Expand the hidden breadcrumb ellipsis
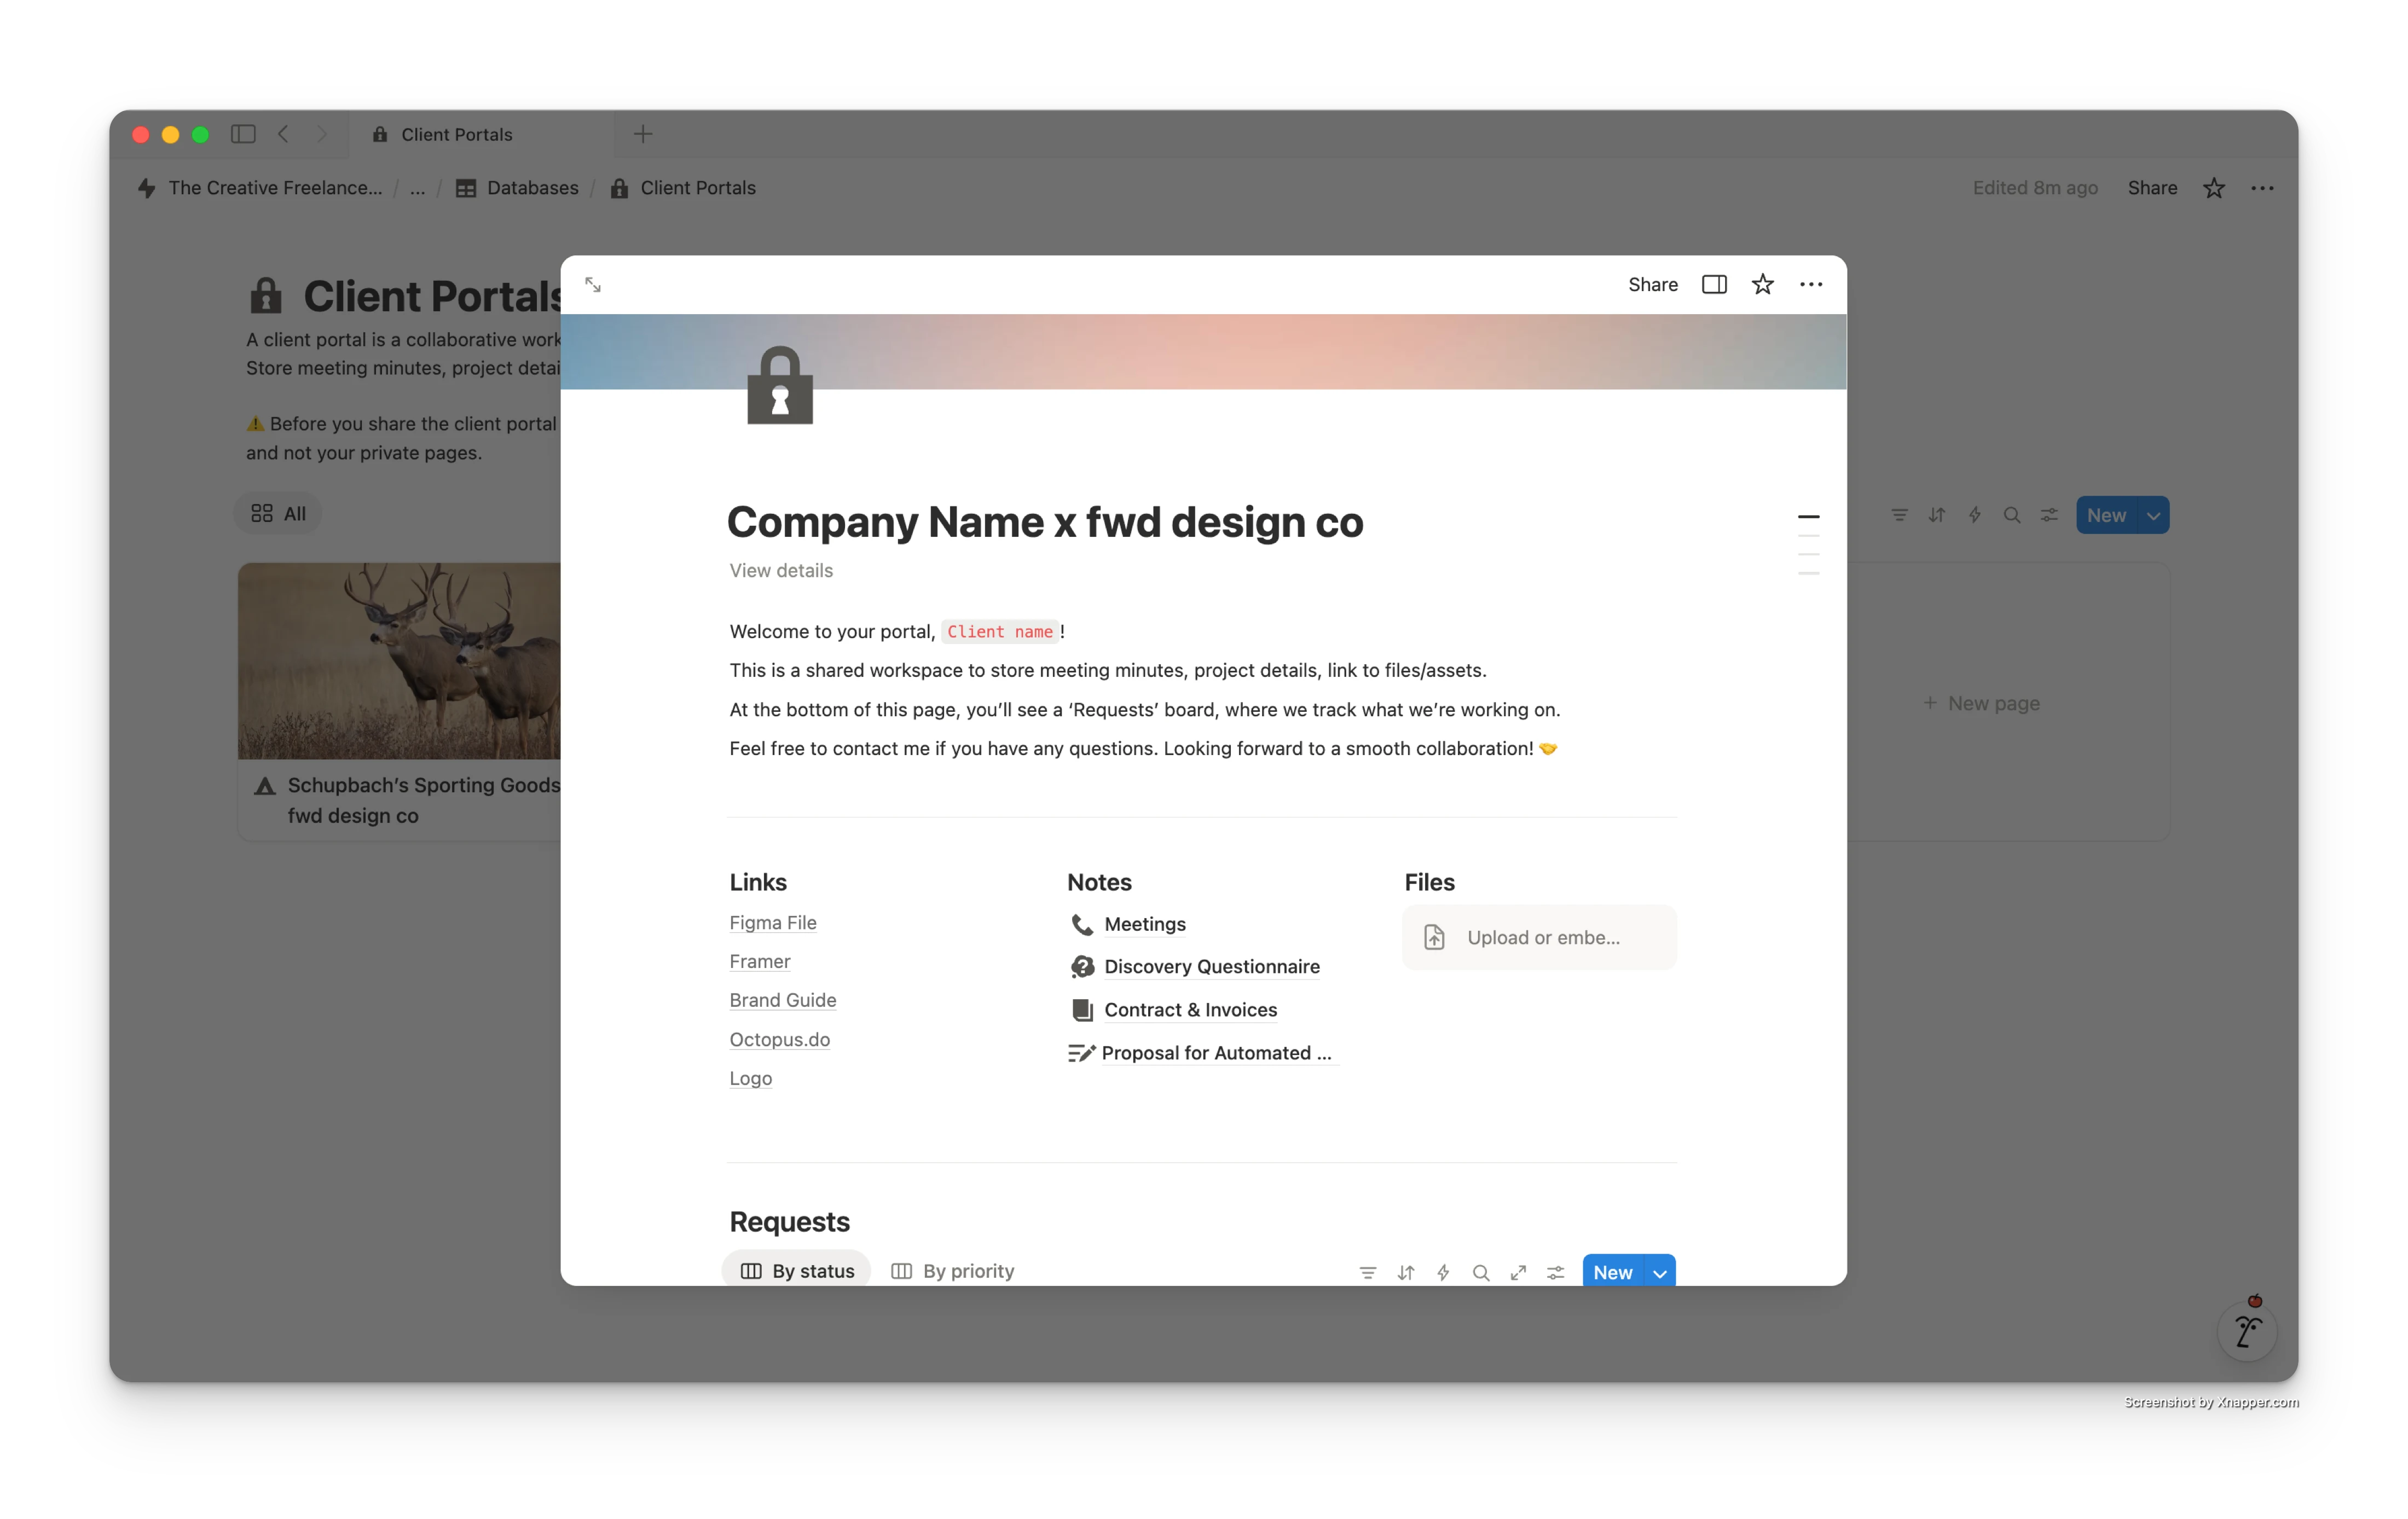The image size is (2408, 1519). click(x=417, y=189)
